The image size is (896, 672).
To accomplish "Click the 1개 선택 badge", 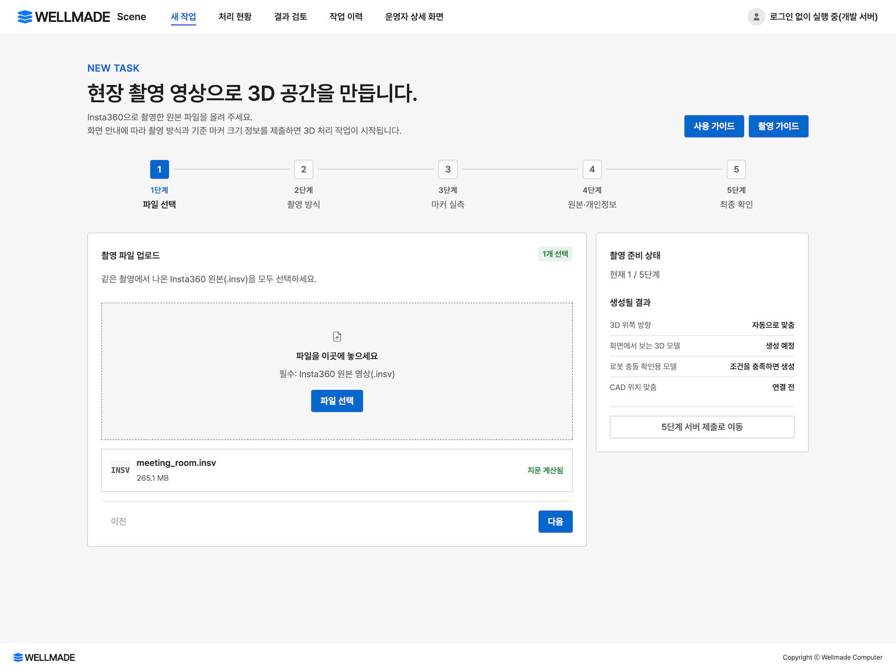I will (x=556, y=254).
